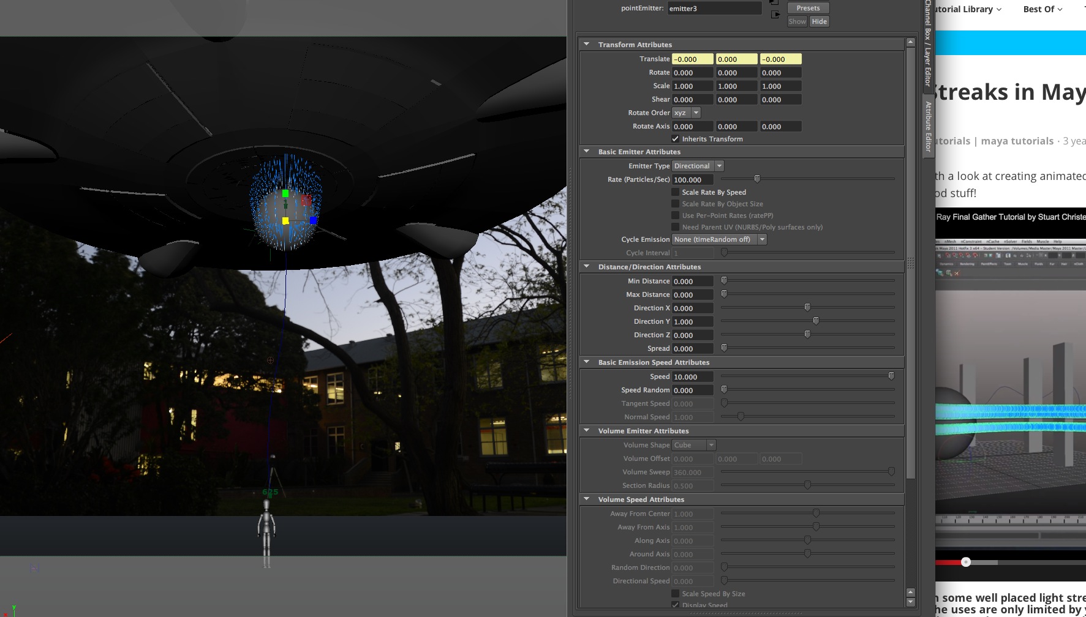Click the red X-axis scale handle
The width and height of the screenshot is (1086, 617).
click(306, 200)
